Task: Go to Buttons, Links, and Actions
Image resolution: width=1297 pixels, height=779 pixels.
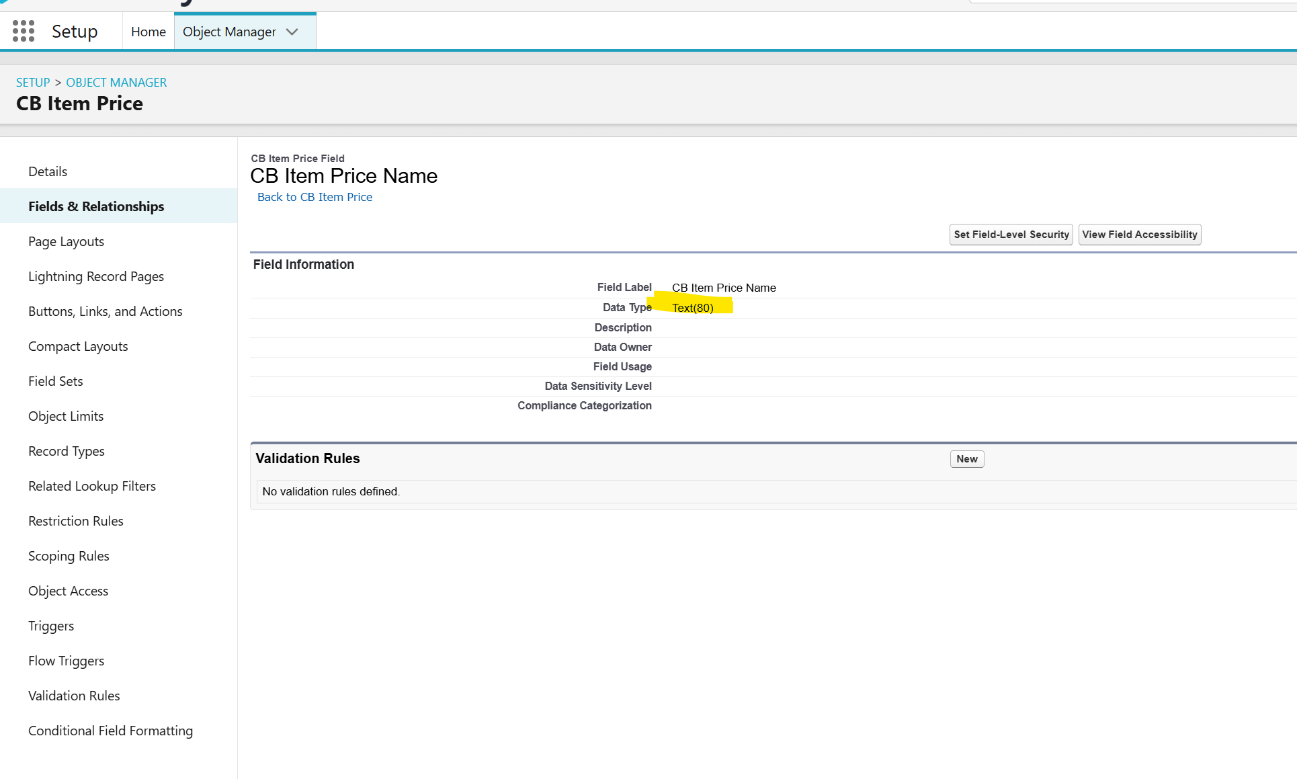Action: point(106,311)
